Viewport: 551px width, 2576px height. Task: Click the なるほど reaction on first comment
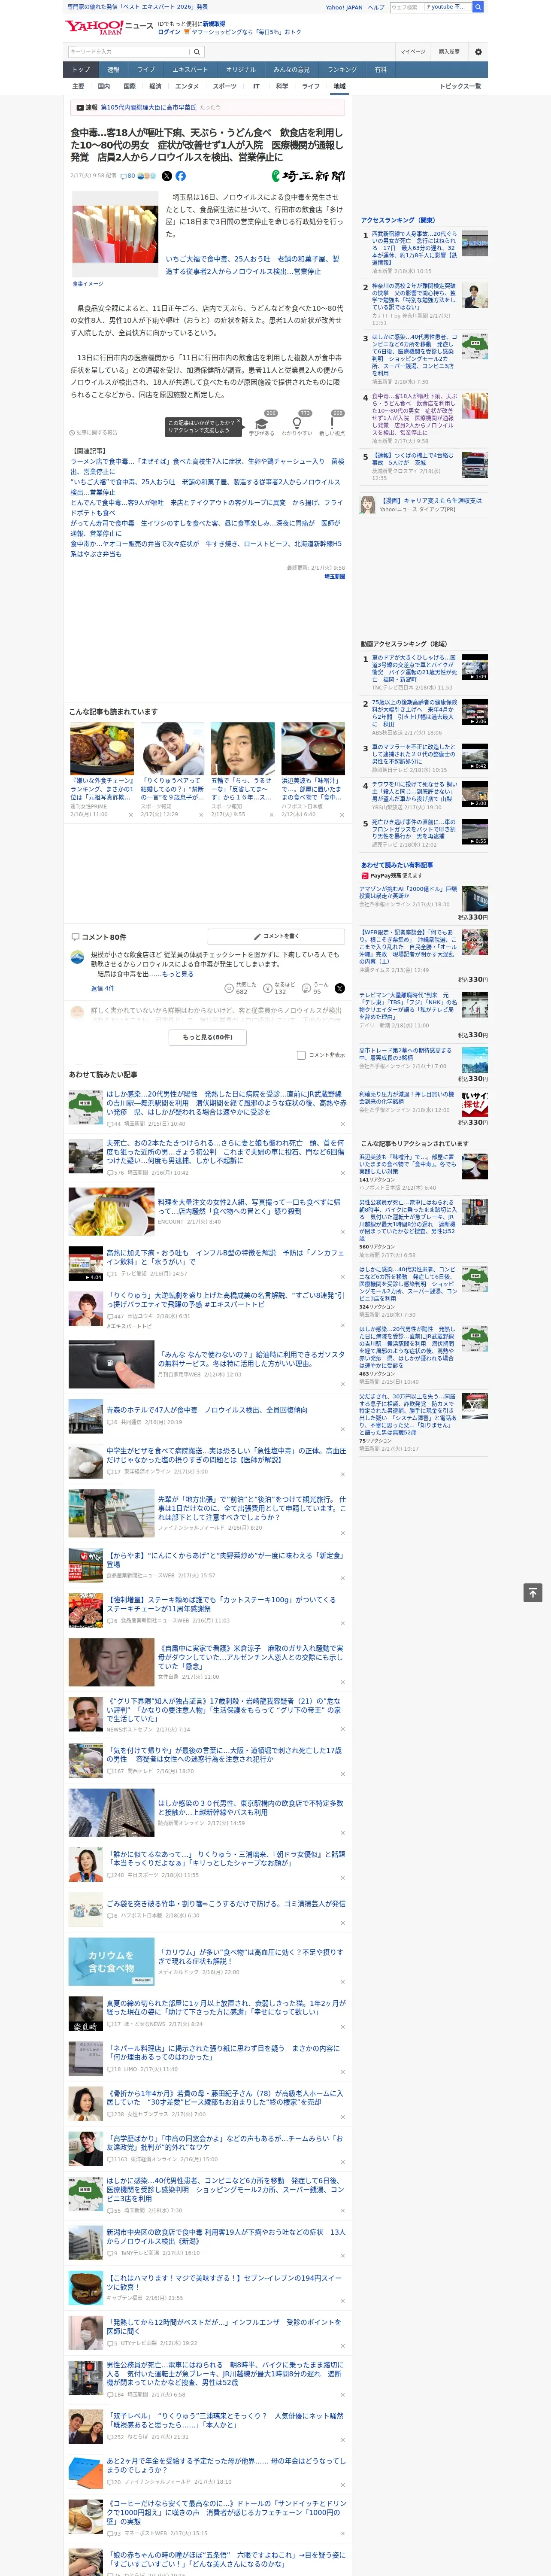pyautogui.click(x=280, y=988)
